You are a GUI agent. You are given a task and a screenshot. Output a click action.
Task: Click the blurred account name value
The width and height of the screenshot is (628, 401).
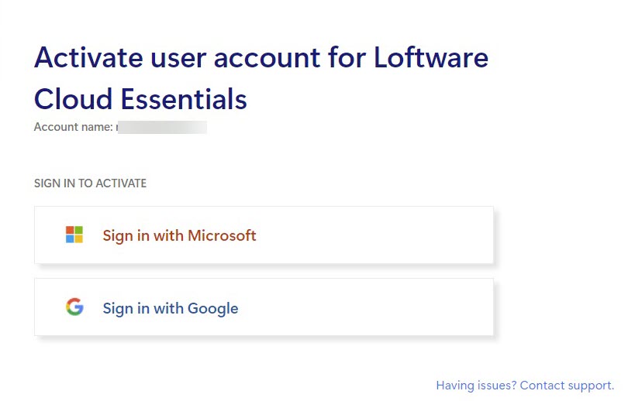tap(161, 126)
